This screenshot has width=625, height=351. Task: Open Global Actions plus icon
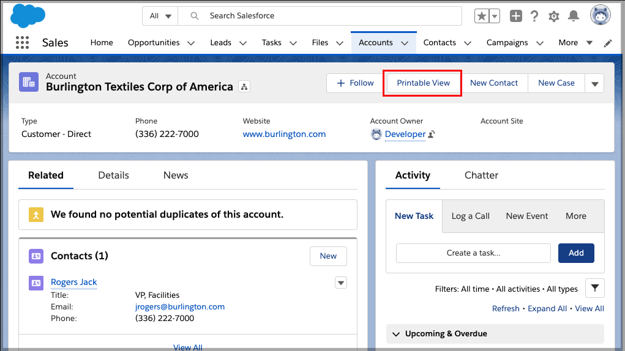click(516, 16)
